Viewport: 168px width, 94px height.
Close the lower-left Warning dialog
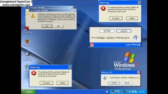click(70, 67)
